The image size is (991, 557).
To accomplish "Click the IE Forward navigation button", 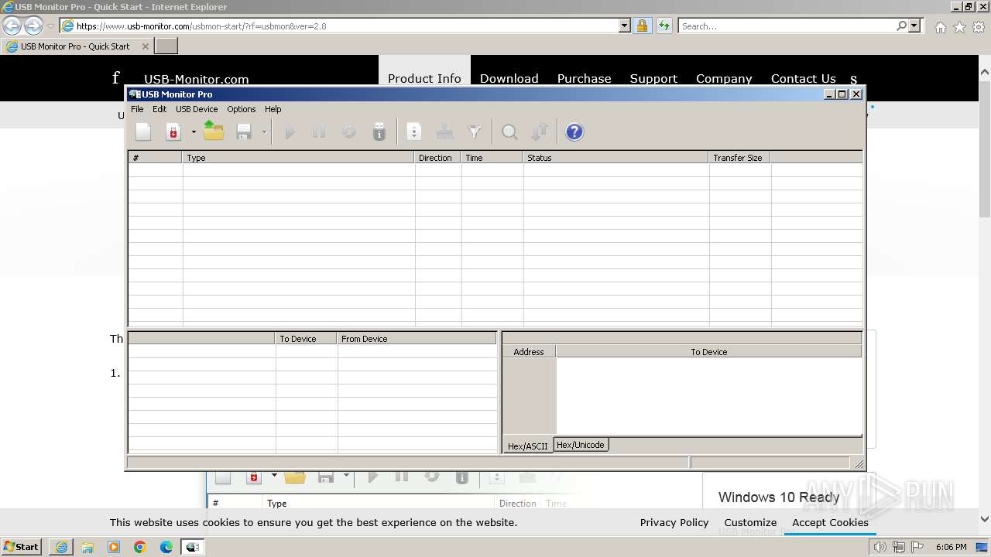I will 33,26.
